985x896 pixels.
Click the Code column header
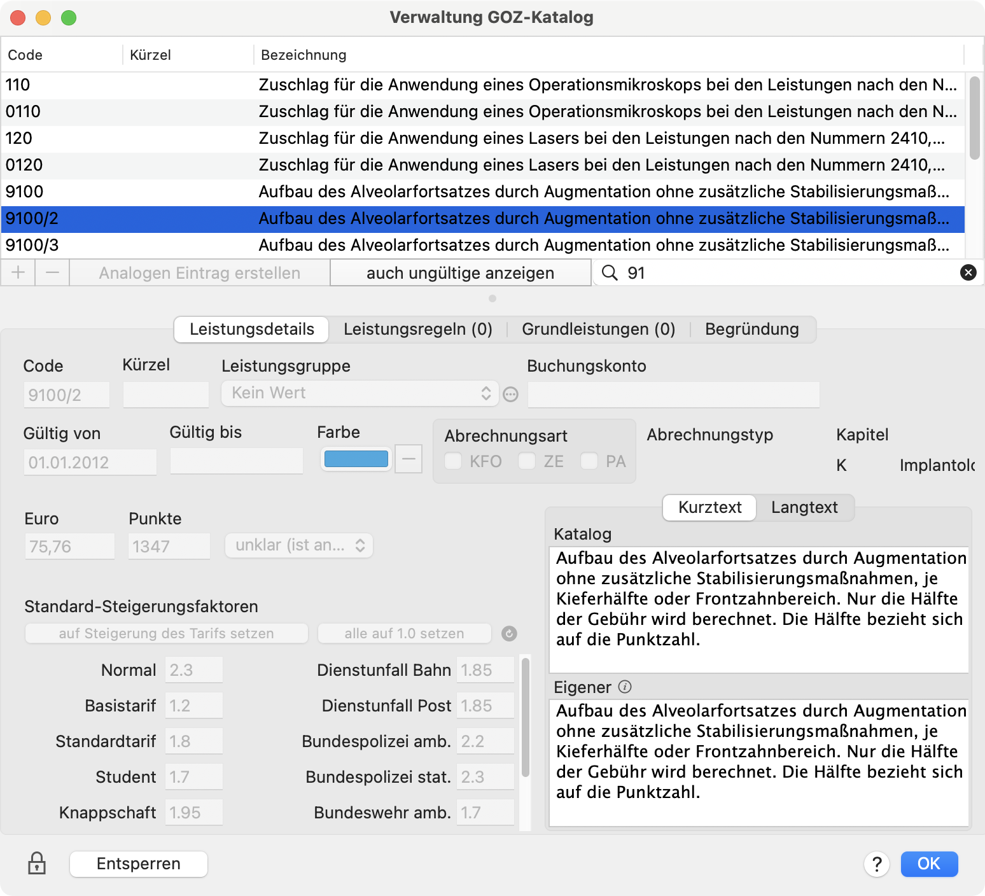[x=62, y=55]
